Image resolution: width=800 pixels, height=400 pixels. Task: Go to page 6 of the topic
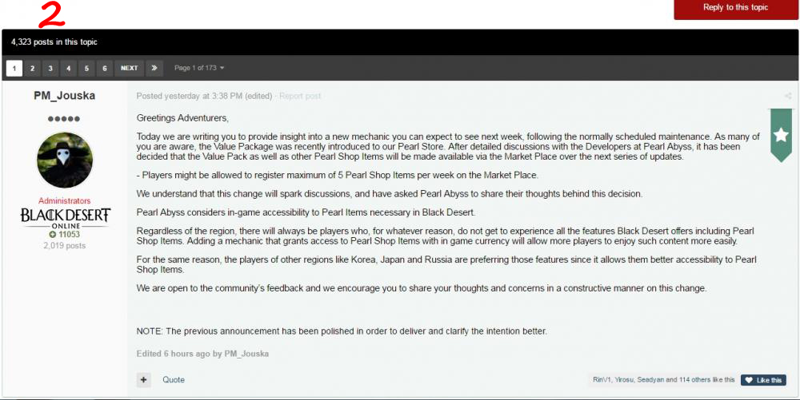tap(105, 68)
